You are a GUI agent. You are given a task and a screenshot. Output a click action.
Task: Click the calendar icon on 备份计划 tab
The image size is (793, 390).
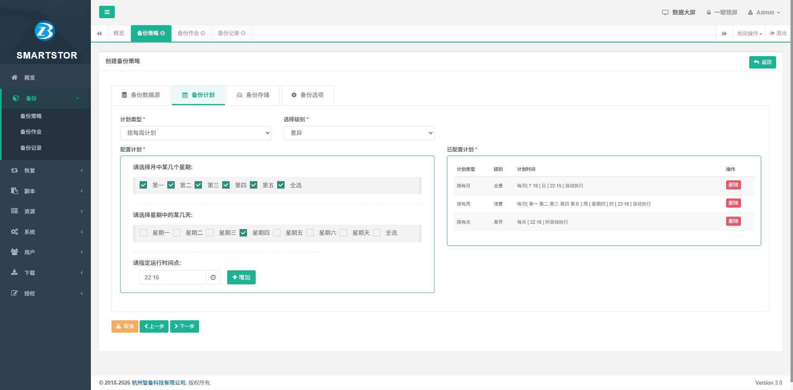[185, 95]
